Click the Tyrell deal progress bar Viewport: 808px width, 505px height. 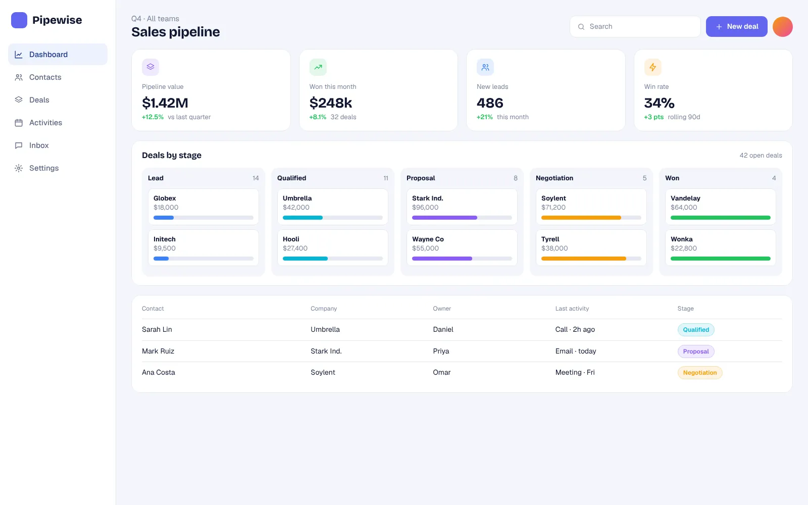pos(591,259)
